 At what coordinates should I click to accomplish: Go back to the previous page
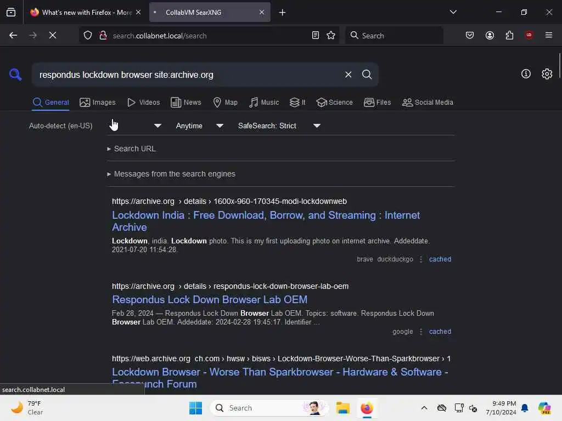[13, 36]
